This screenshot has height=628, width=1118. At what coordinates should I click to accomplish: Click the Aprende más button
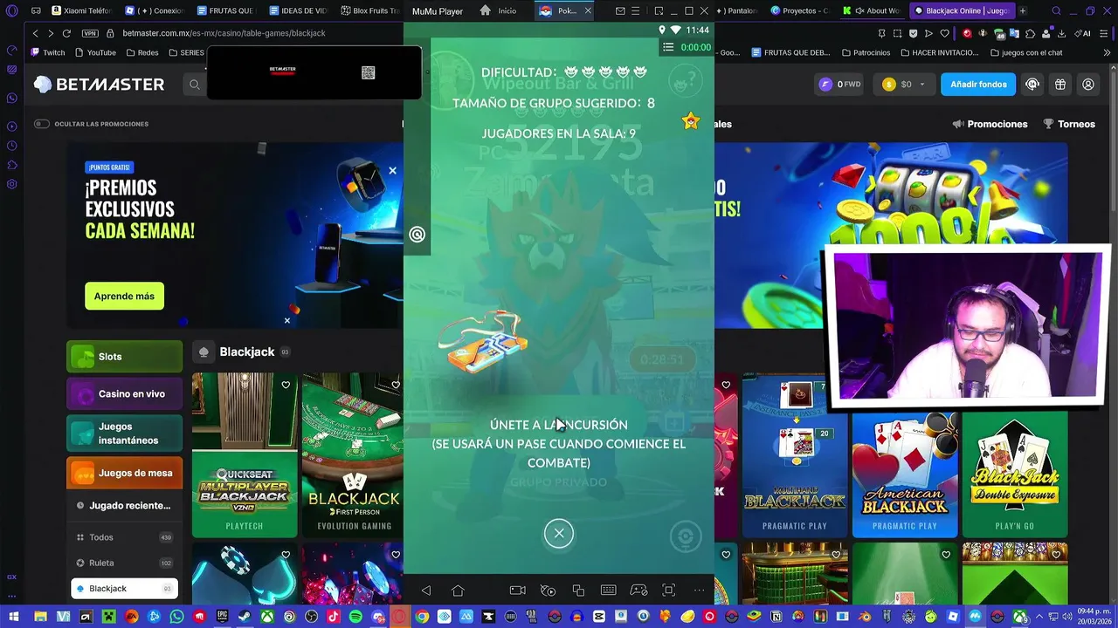coord(124,296)
